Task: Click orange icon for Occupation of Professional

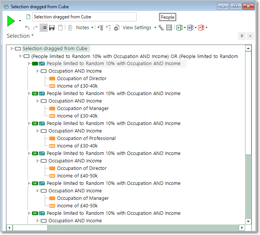Action: pos(52,138)
